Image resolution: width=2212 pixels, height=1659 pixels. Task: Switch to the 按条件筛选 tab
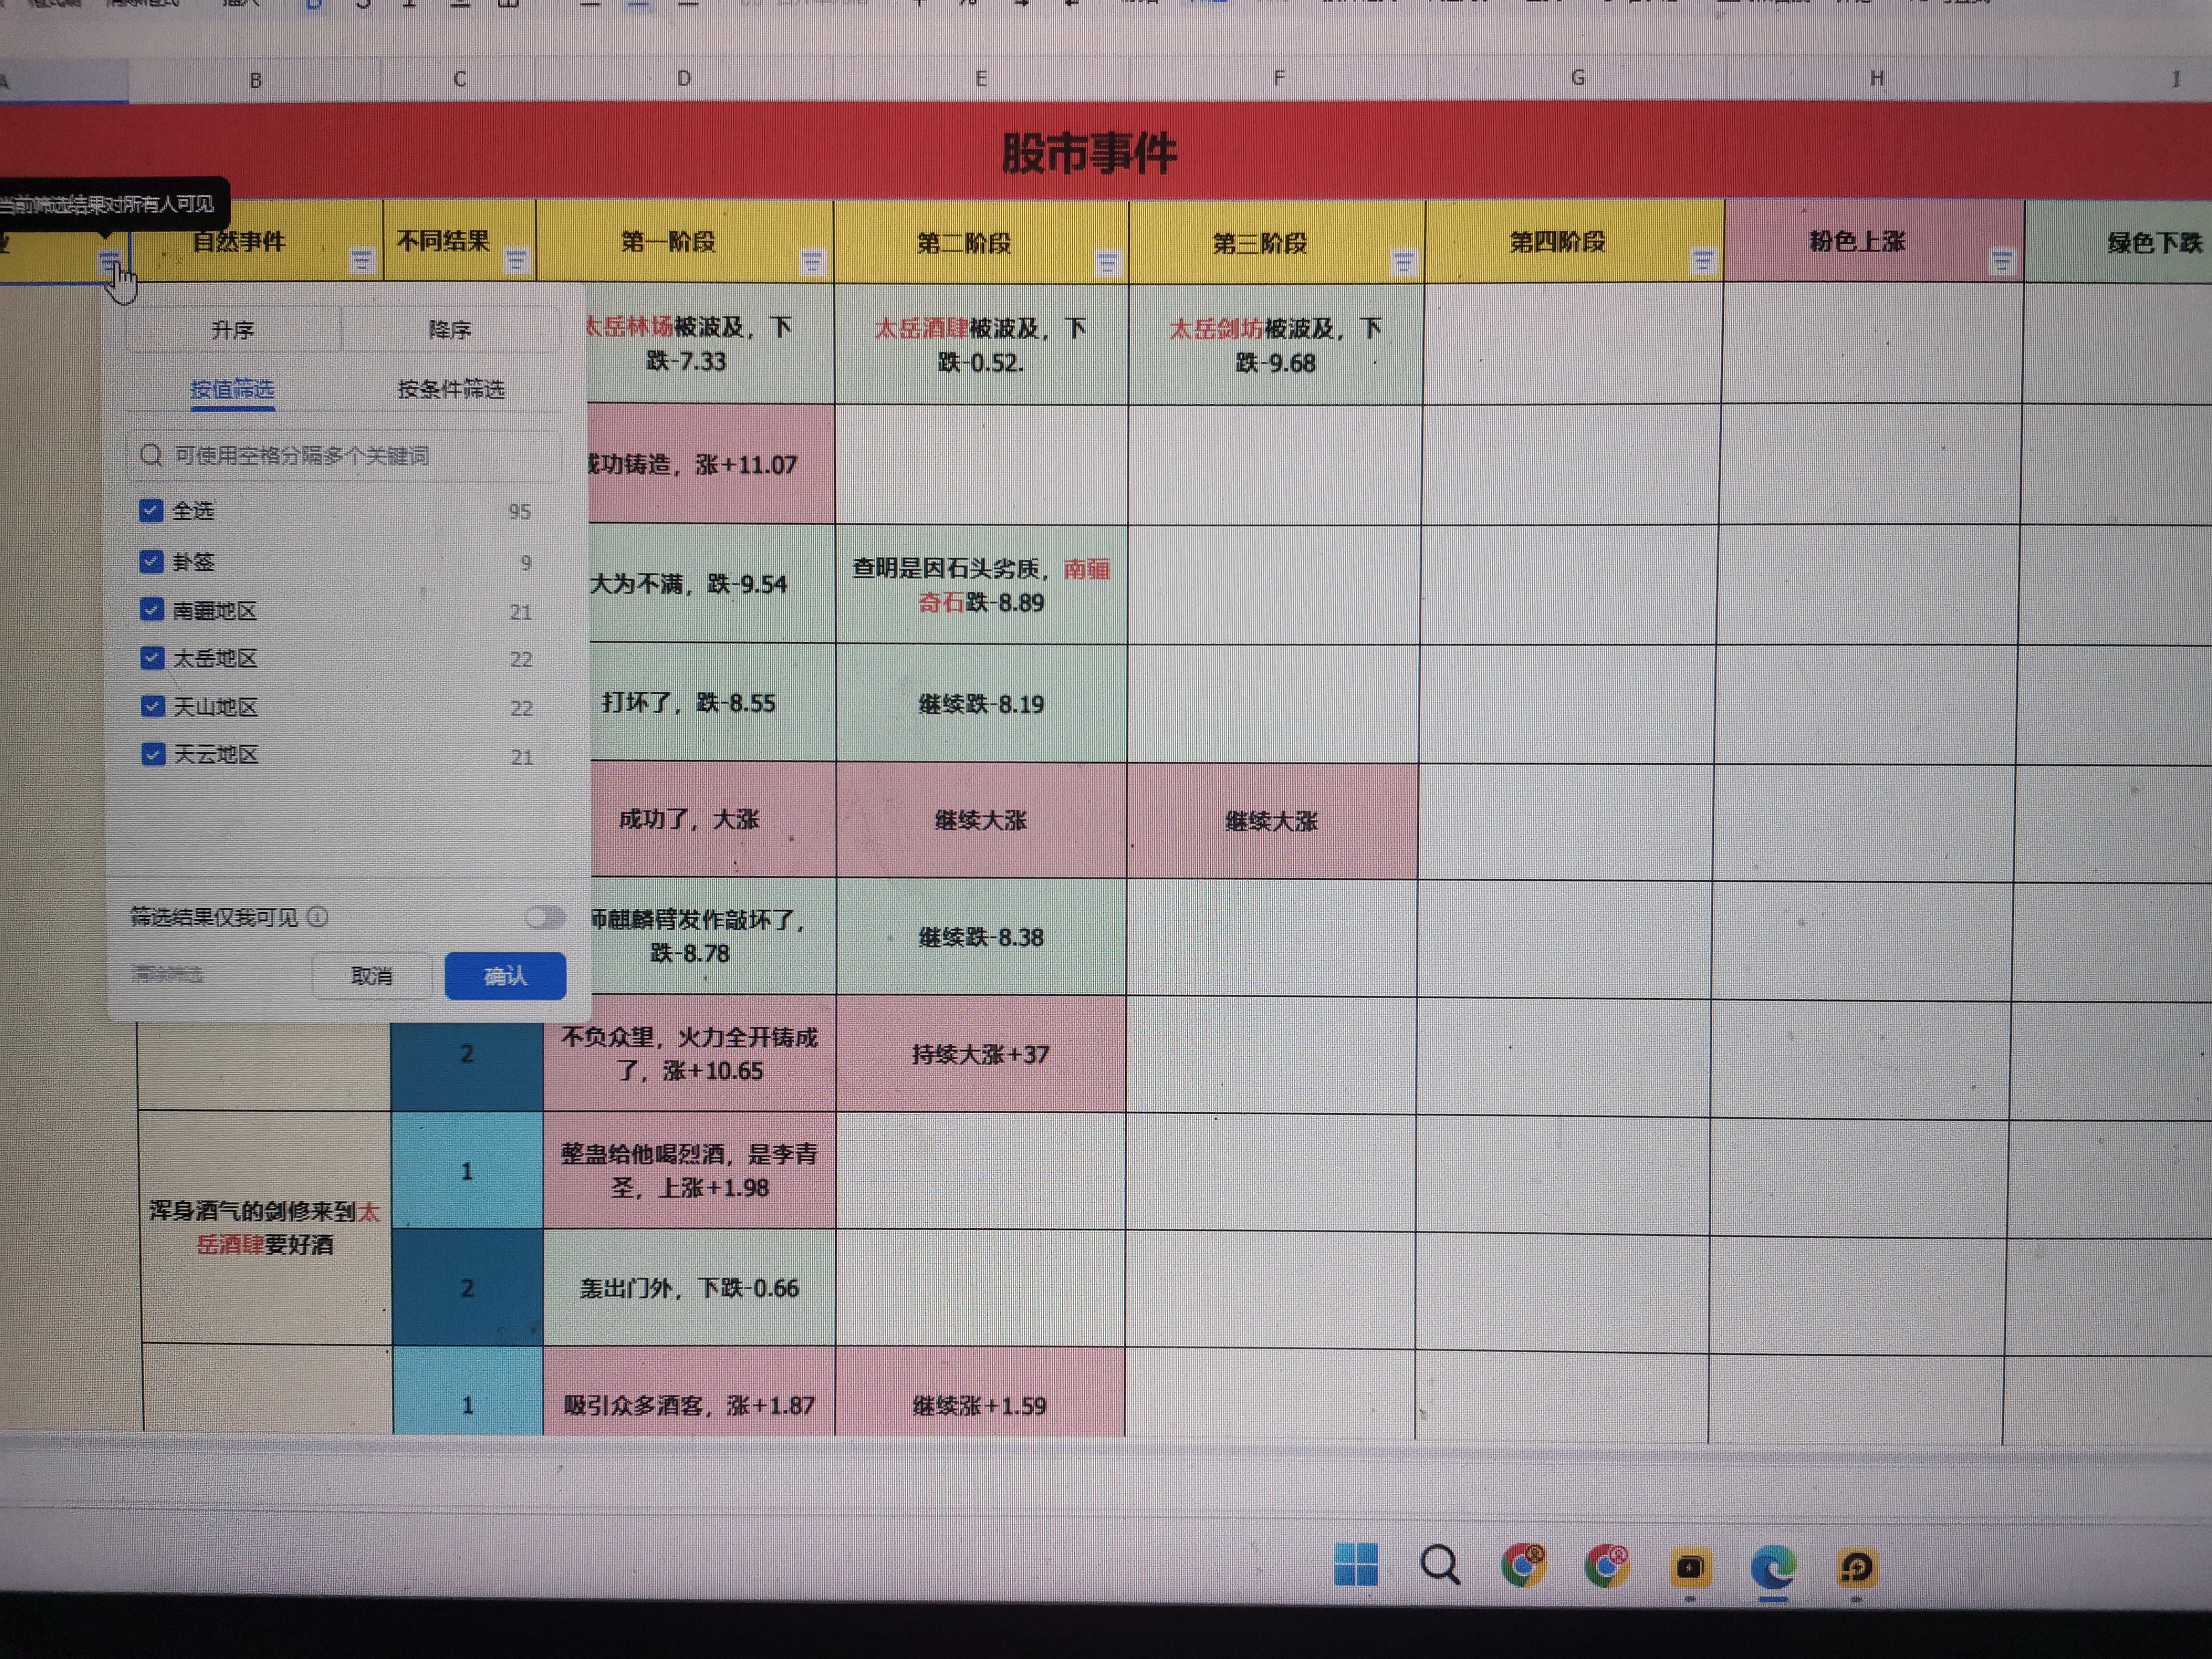(x=451, y=389)
